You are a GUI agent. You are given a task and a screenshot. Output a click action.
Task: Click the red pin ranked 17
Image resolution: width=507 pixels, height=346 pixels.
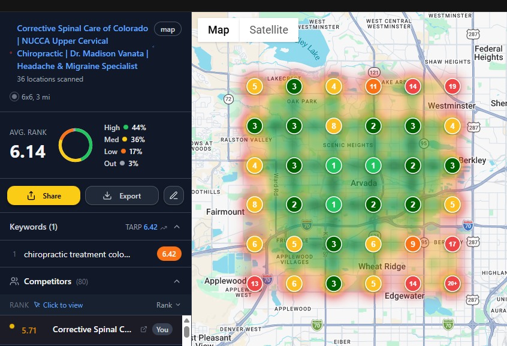[x=452, y=244]
